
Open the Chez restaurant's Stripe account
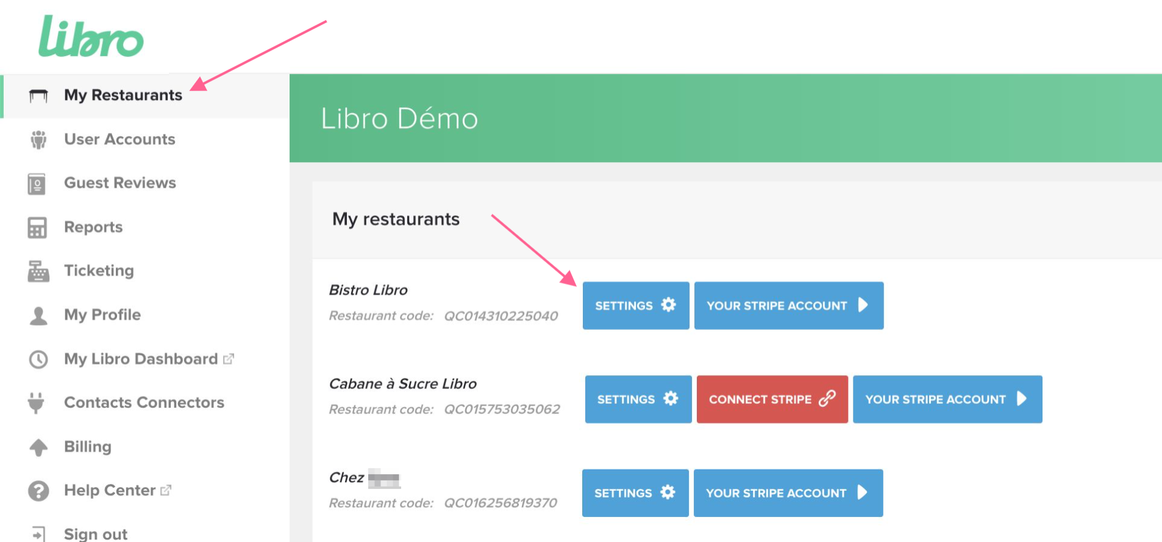[x=788, y=493]
